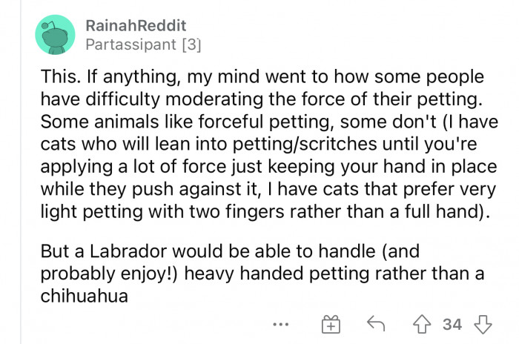
Task: Reply to the comment using the arrow icon
Action: click(x=376, y=323)
